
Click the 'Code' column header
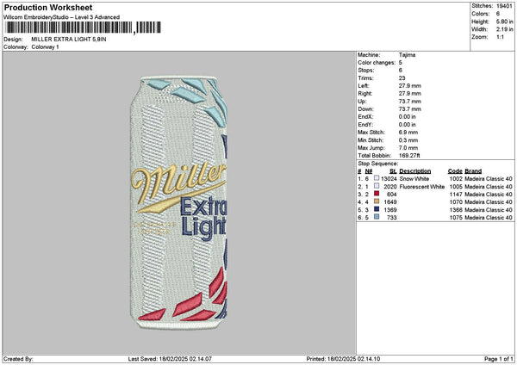[x=455, y=171]
